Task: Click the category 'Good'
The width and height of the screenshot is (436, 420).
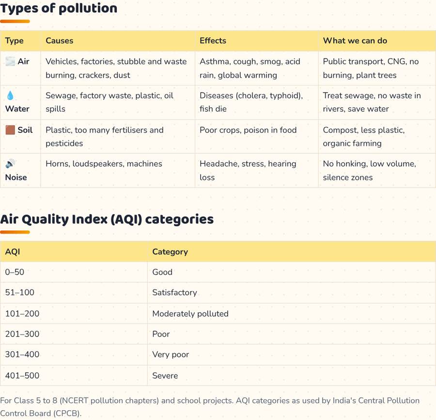Action: pos(162,272)
